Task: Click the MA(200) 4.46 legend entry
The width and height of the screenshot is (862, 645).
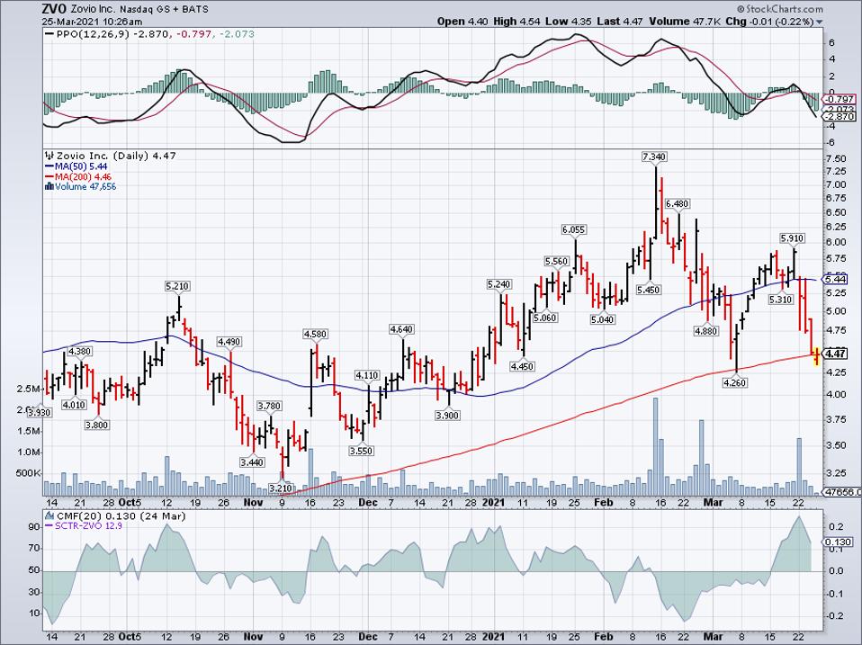Action: [77, 176]
